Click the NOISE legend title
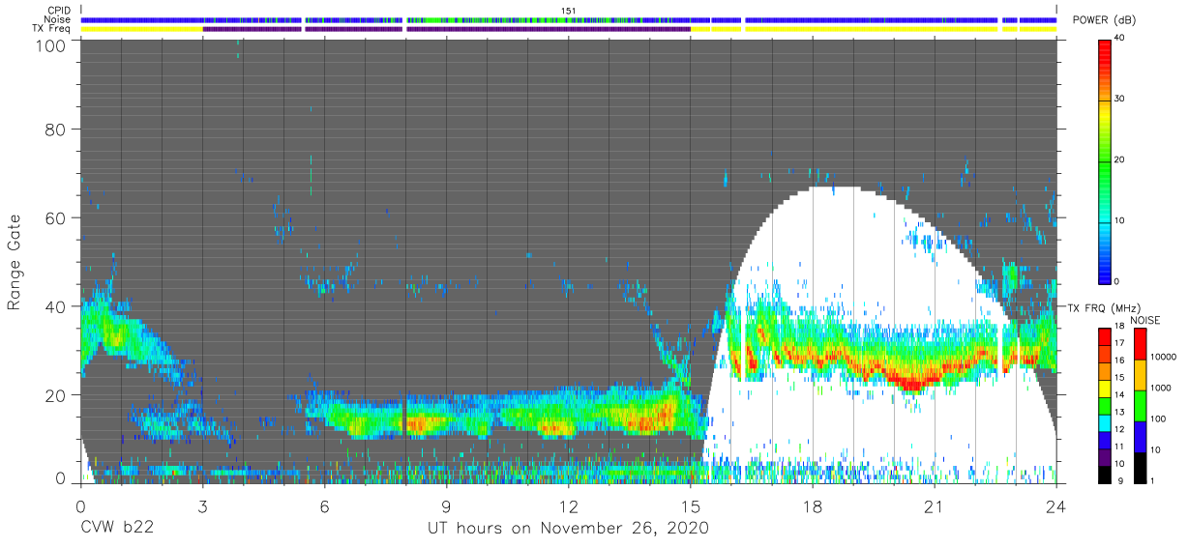The width and height of the screenshot is (1188, 548). [x=1145, y=320]
